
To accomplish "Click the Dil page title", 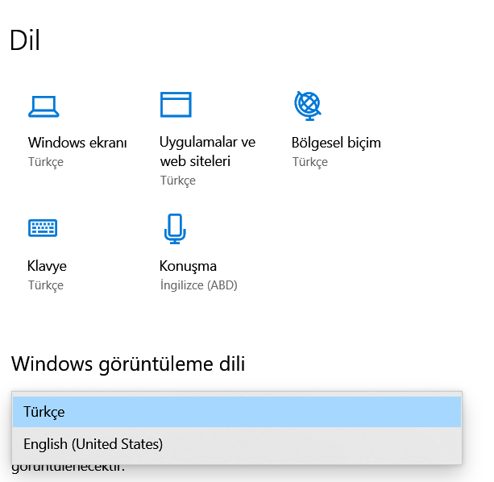I will coord(25,40).
